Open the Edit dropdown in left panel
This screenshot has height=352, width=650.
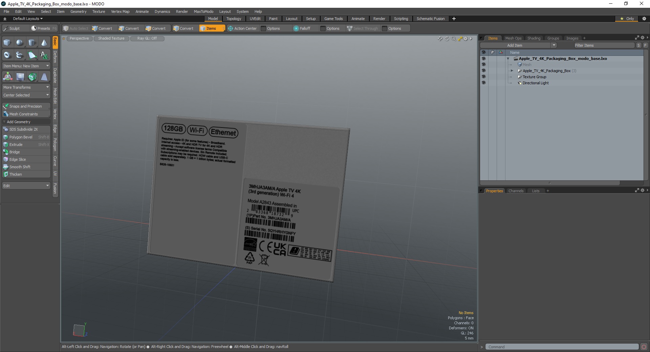[26, 186]
